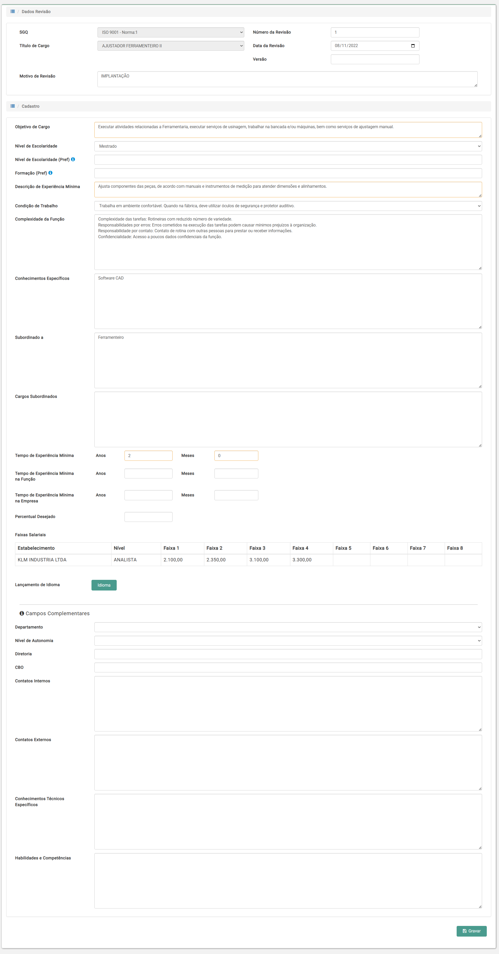Open the SGQ dropdown
The image size is (499, 954).
click(170, 33)
